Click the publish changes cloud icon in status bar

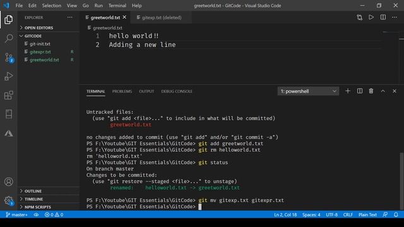click(x=36, y=214)
